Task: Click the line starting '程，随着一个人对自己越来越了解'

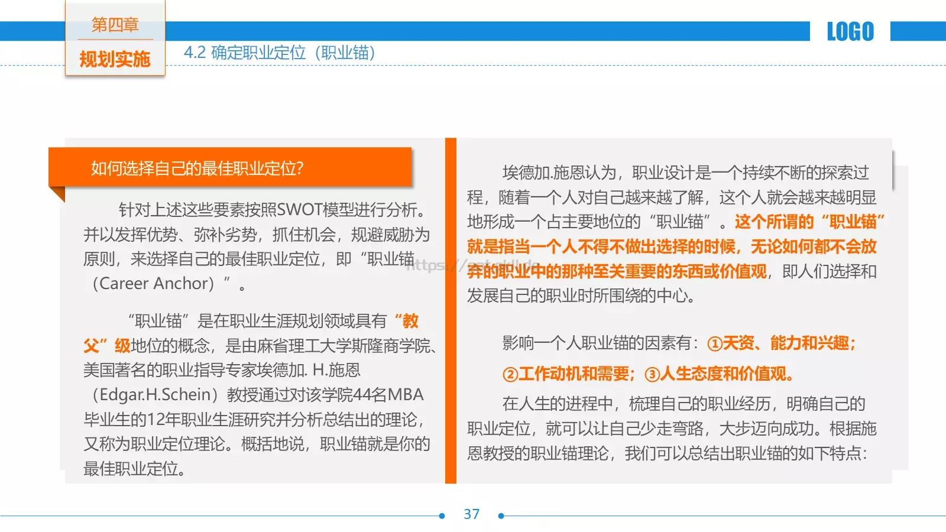Action: [672, 197]
